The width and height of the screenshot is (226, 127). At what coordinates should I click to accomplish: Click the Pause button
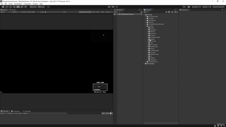113,7
